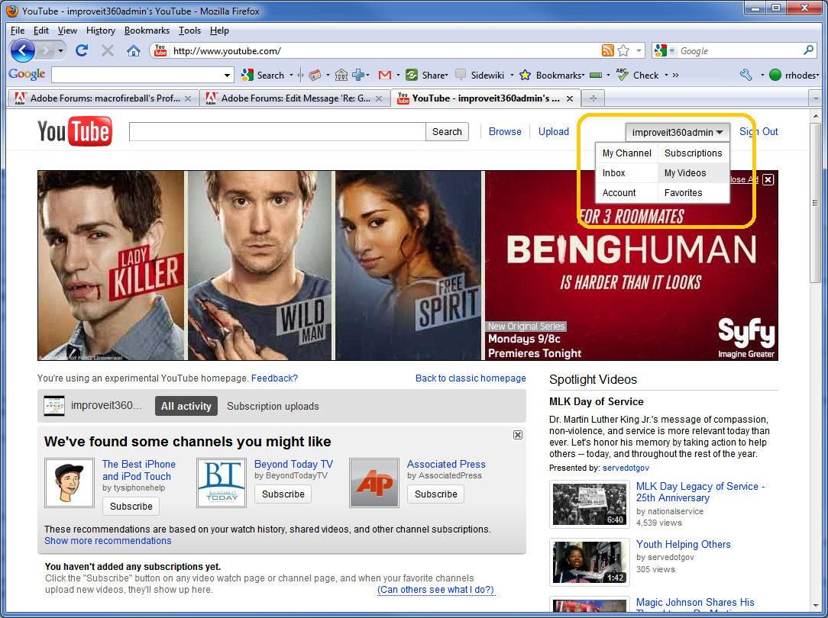Close the Being Human ad with X
This screenshot has height=618, width=828.
(x=768, y=180)
